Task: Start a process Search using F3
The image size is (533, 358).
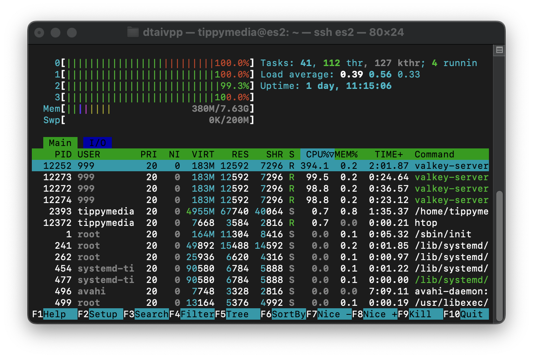Action: [151, 314]
